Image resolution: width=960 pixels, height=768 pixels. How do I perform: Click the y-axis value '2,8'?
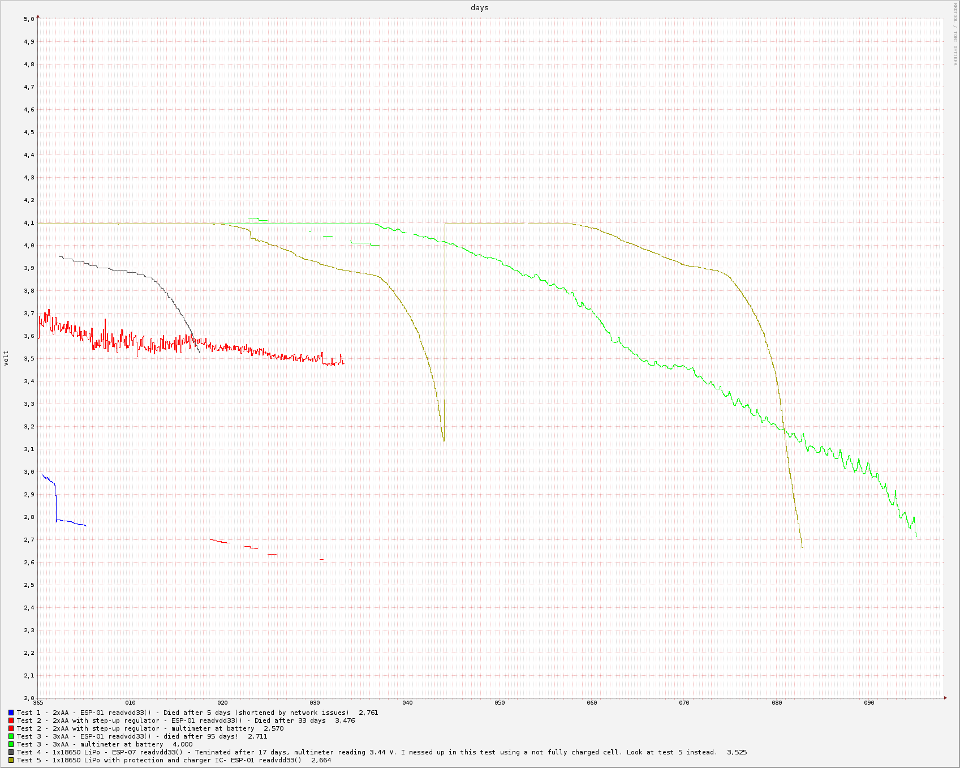29,517
